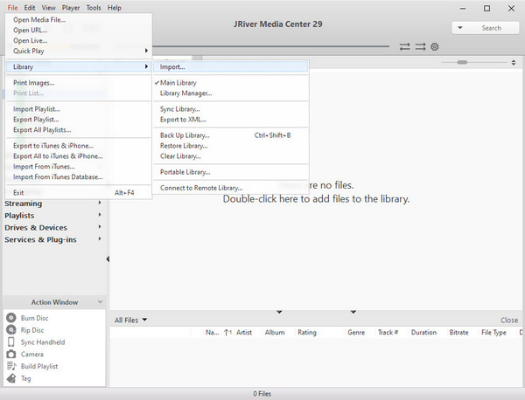The height and width of the screenshot is (400, 525).
Task: Select Clear Library... option
Action: click(x=231, y=156)
